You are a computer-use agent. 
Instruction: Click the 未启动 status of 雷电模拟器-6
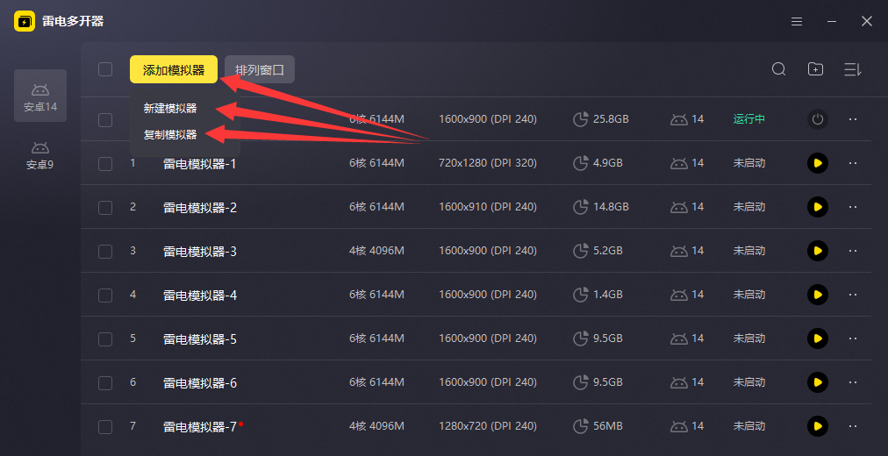748,382
